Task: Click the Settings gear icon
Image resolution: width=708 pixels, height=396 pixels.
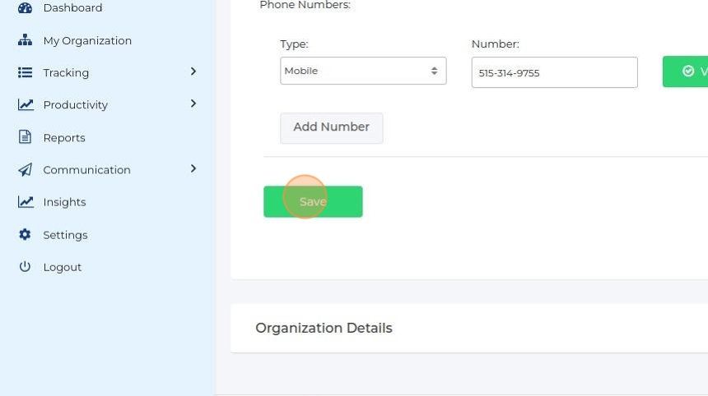Action: click(x=25, y=234)
